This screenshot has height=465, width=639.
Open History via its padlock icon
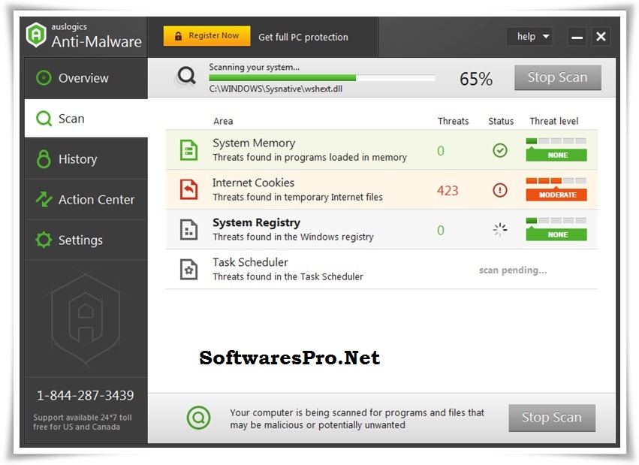(x=44, y=159)
